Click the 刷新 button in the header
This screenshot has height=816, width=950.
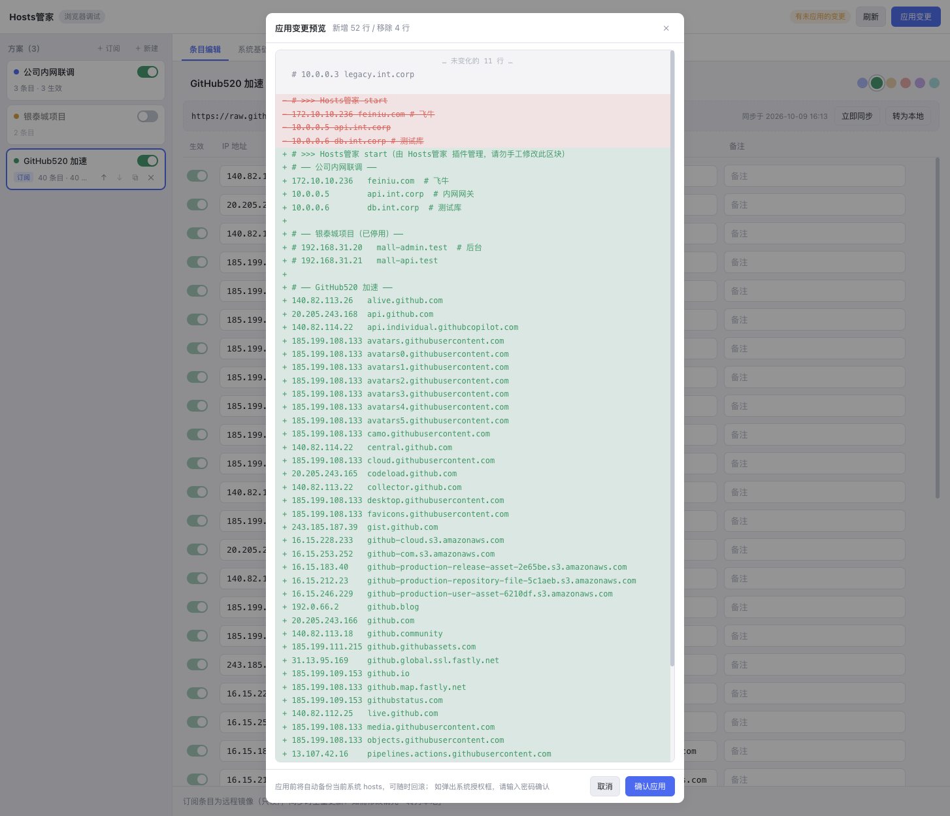pyautogui.click(x=871, y=17)
